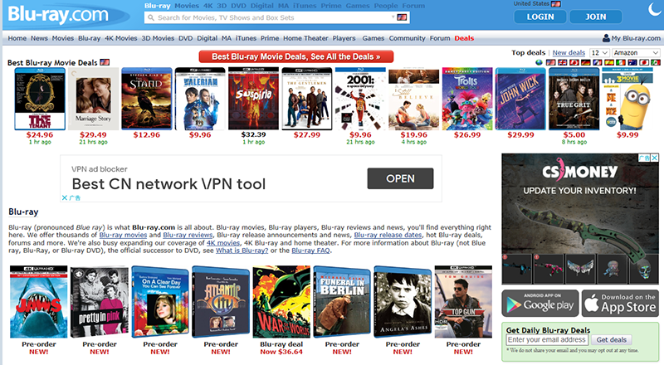Dismiss the VPN ad via blue X

(65, 197)
